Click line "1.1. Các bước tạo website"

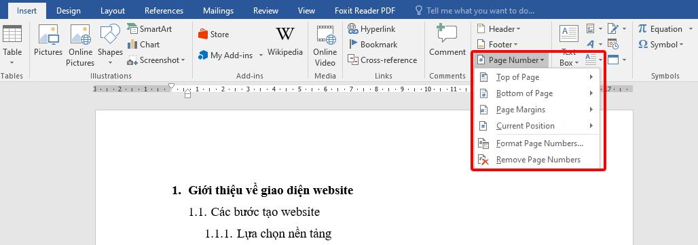coord(254,212)
